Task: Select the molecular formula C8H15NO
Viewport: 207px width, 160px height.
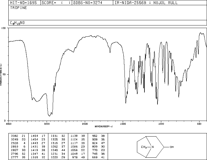Action: click(x=17, y=23)
